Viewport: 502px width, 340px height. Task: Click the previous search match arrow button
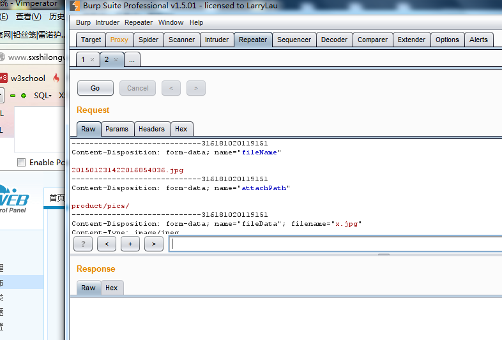[x=107, y=244]
